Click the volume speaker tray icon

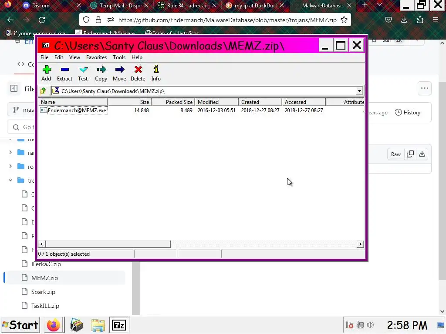pos(370,325)
